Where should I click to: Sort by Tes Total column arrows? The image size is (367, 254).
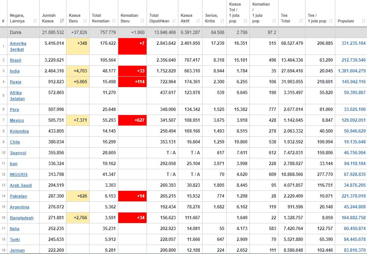[301, 21]
